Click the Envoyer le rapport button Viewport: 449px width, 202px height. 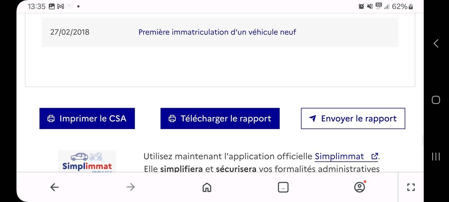[353, 119]
